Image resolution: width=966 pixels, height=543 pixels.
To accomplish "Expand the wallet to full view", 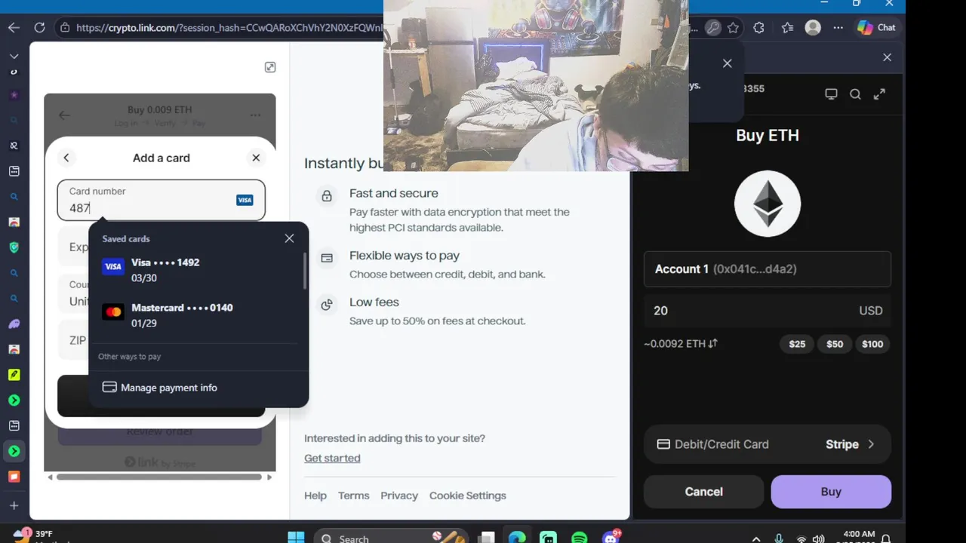I will pyautogui.click(x=879, y=94).
